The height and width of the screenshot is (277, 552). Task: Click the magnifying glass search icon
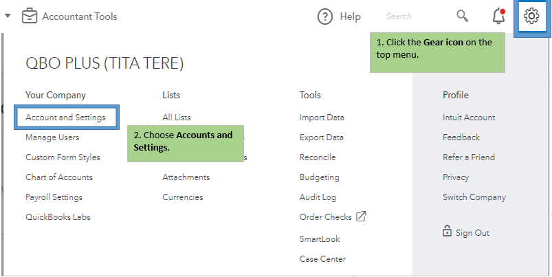(x=463, y=16)
